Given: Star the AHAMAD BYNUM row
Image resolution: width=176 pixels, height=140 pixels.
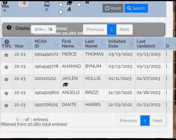Looking at the screenshot, I should [6, 67].
